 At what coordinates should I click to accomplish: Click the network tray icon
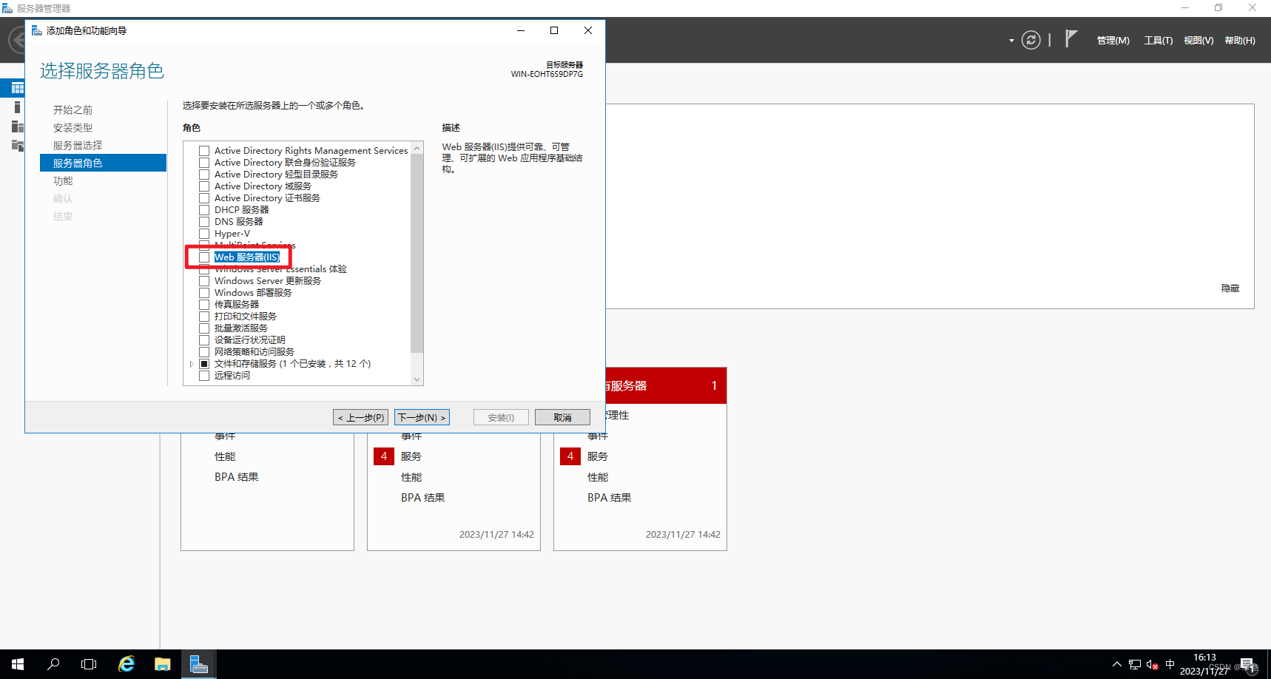pyautogui.click(x=1134, y=664)
